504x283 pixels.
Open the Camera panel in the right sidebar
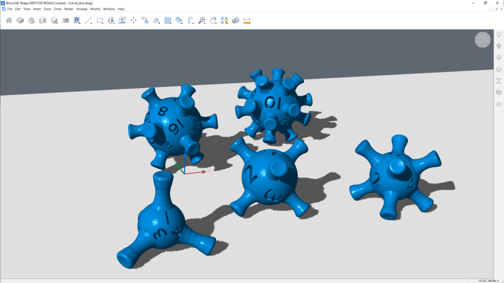pyautogui.click(x=498, y=92)
